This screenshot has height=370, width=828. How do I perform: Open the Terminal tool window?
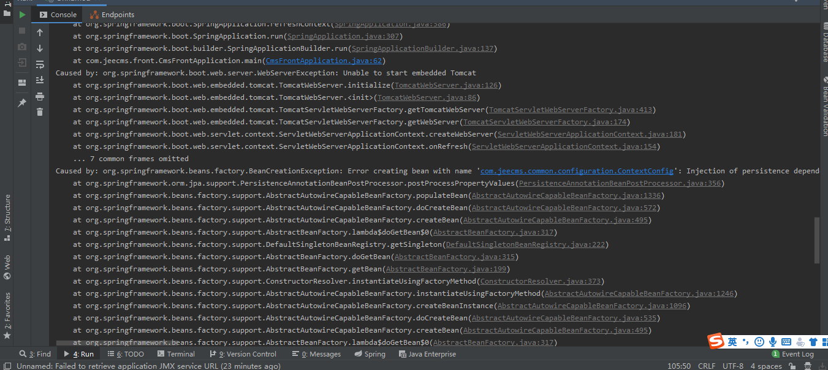pos(176,354)
